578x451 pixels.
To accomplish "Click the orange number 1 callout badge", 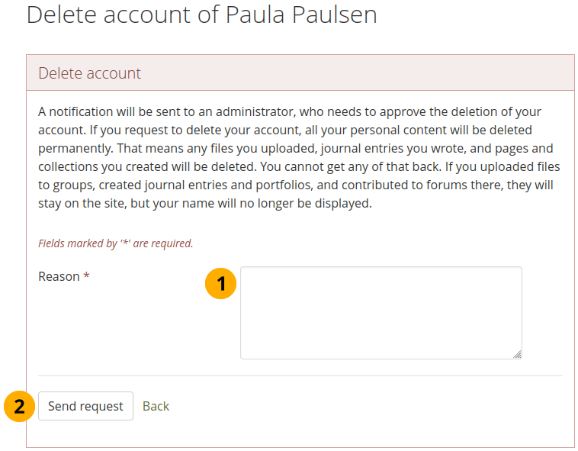I will click(221, 284).
